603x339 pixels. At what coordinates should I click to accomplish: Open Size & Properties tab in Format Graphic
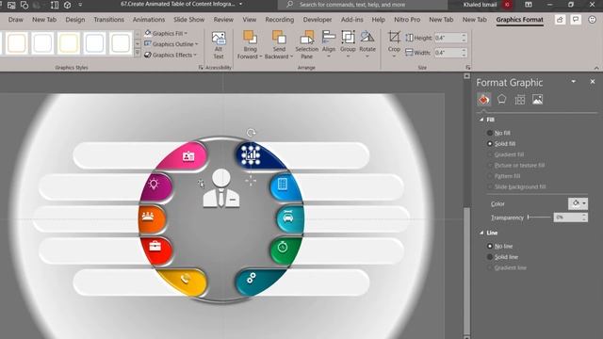(x=519, y=100)
